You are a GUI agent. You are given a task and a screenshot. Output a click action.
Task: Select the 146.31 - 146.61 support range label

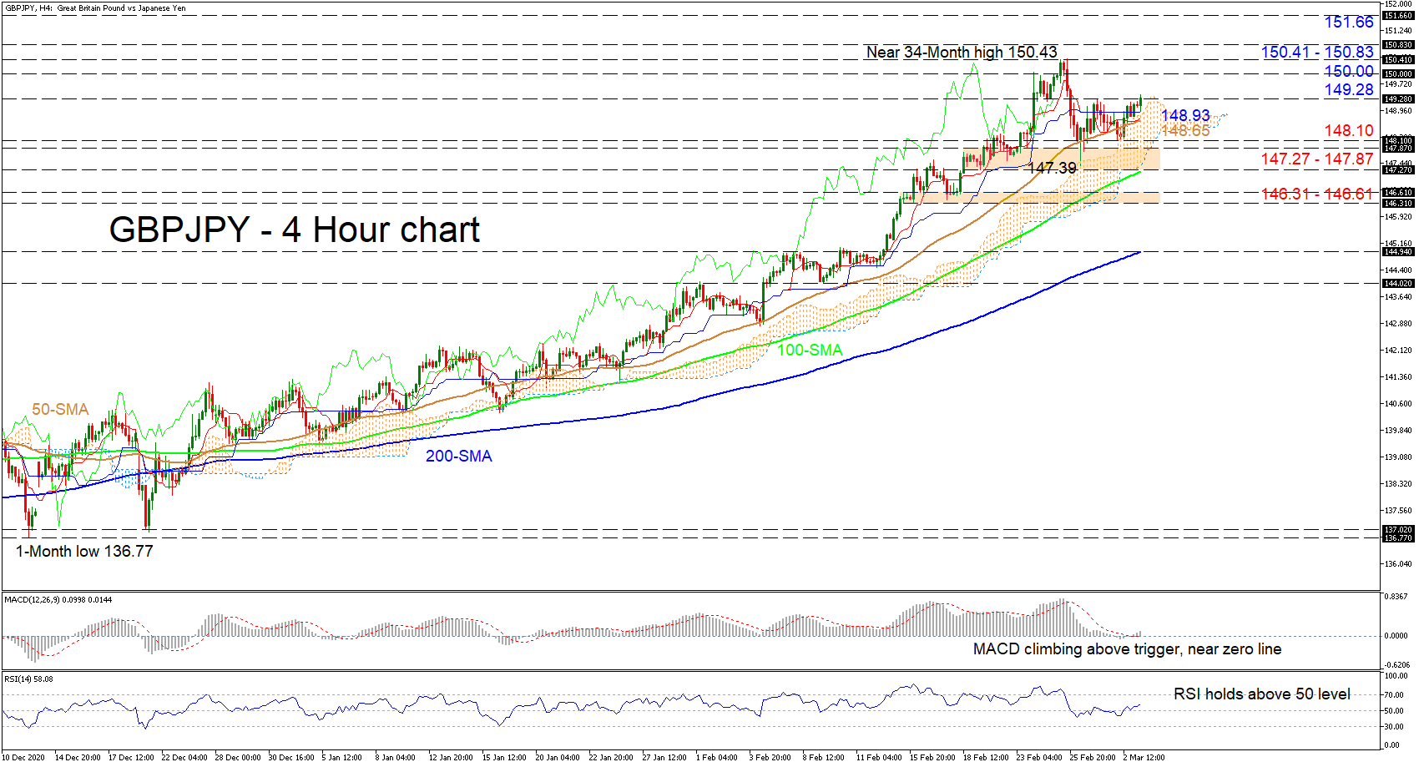pyautogui.click(x=1316, y=194)
